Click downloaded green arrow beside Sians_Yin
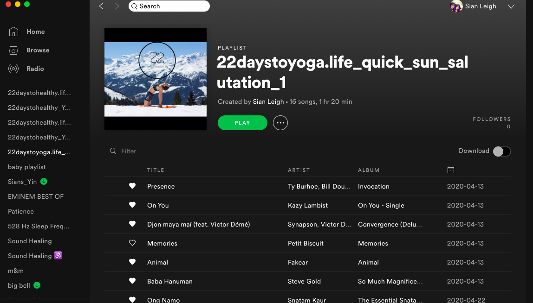533x303 pixels. coord(44,182)
